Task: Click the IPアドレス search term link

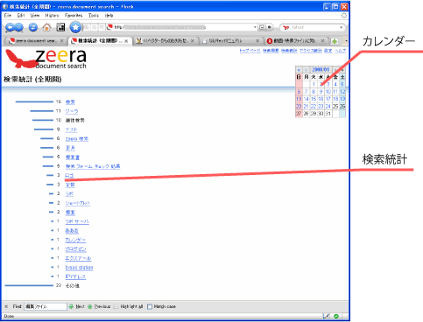Action: point(75,276)
